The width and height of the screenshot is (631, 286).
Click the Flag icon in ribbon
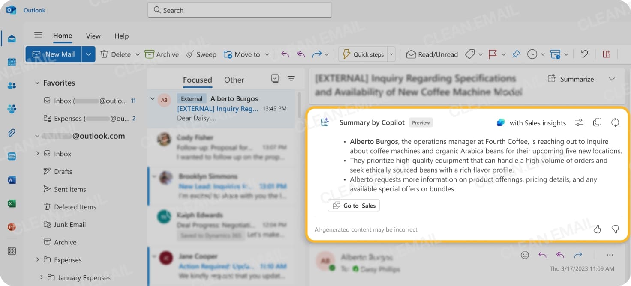tap(493, 54)
